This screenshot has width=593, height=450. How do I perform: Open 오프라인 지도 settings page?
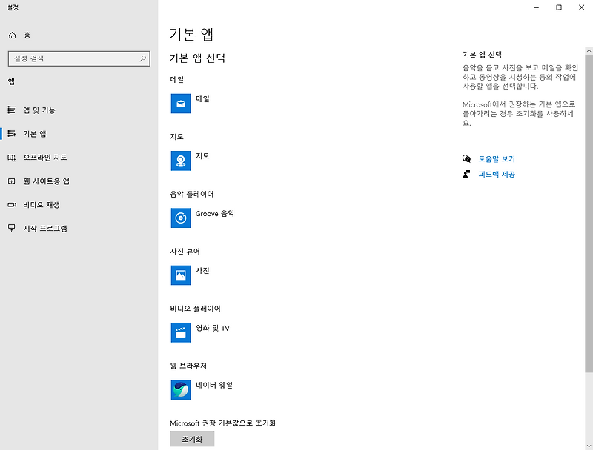[x=45, y=158]
